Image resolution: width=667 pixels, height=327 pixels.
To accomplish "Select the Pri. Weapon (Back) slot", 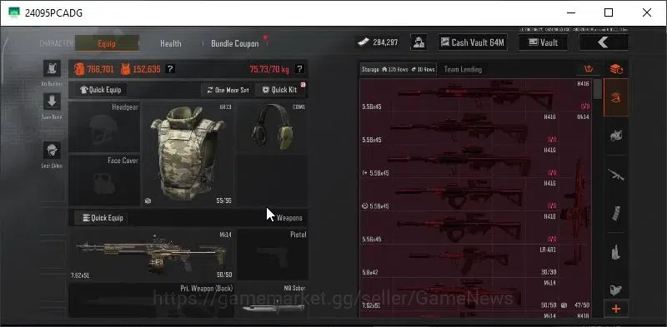I will 152,300.
